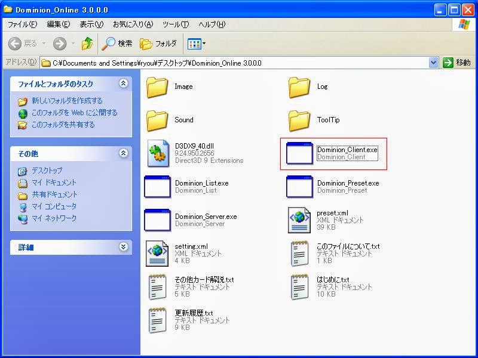Select the Dominion_Preset.exe icon
The width and height of the screenshot is (478, 358).
[299, 187]
